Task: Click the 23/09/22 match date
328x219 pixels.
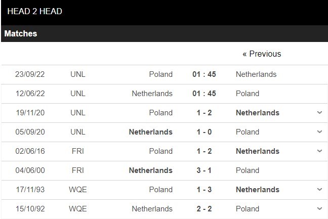Action: point(30,74)
